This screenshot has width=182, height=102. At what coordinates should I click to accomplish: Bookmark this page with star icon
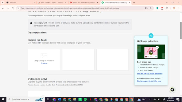pyautogui.click(x=151, y=8)
